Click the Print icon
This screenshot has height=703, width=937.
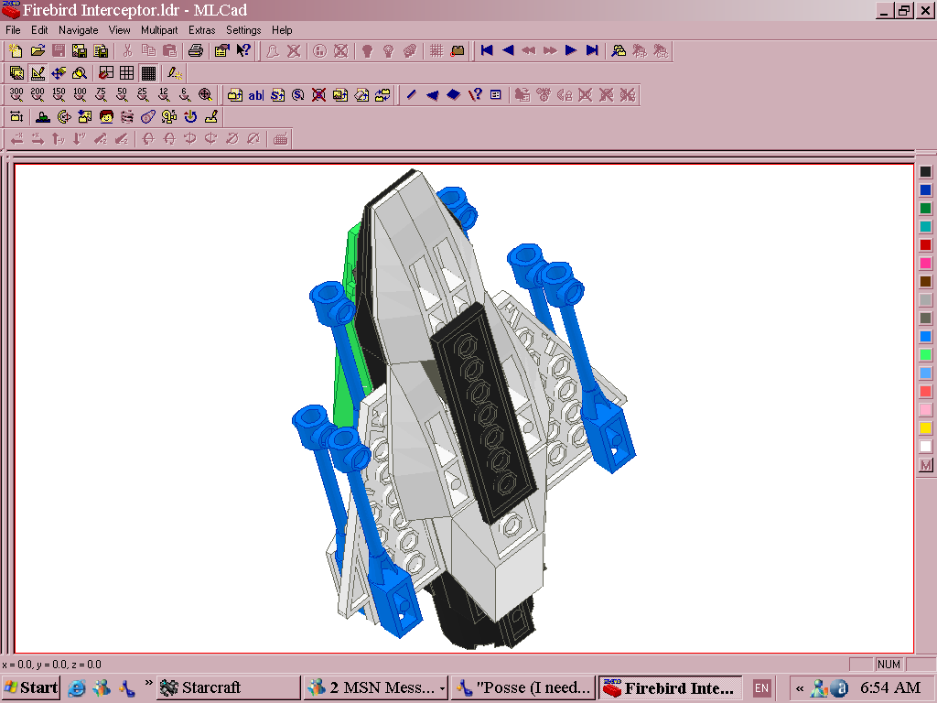196,51
